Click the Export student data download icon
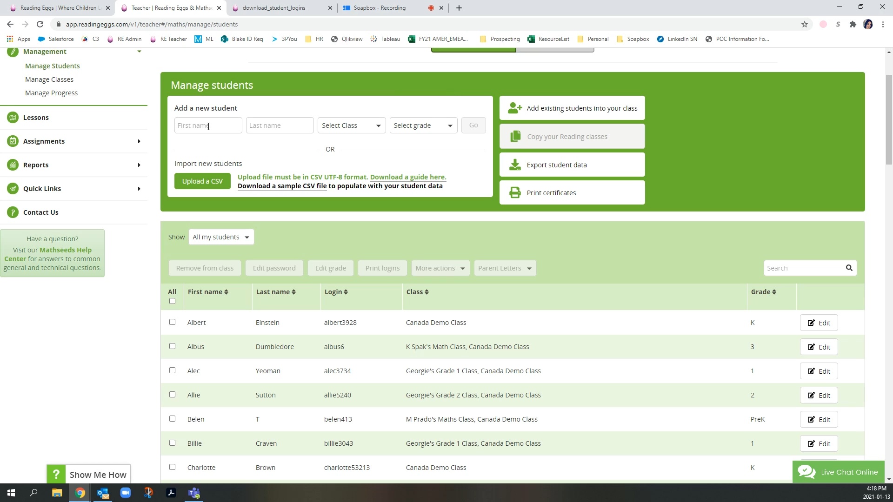 (x=515, y=165)
